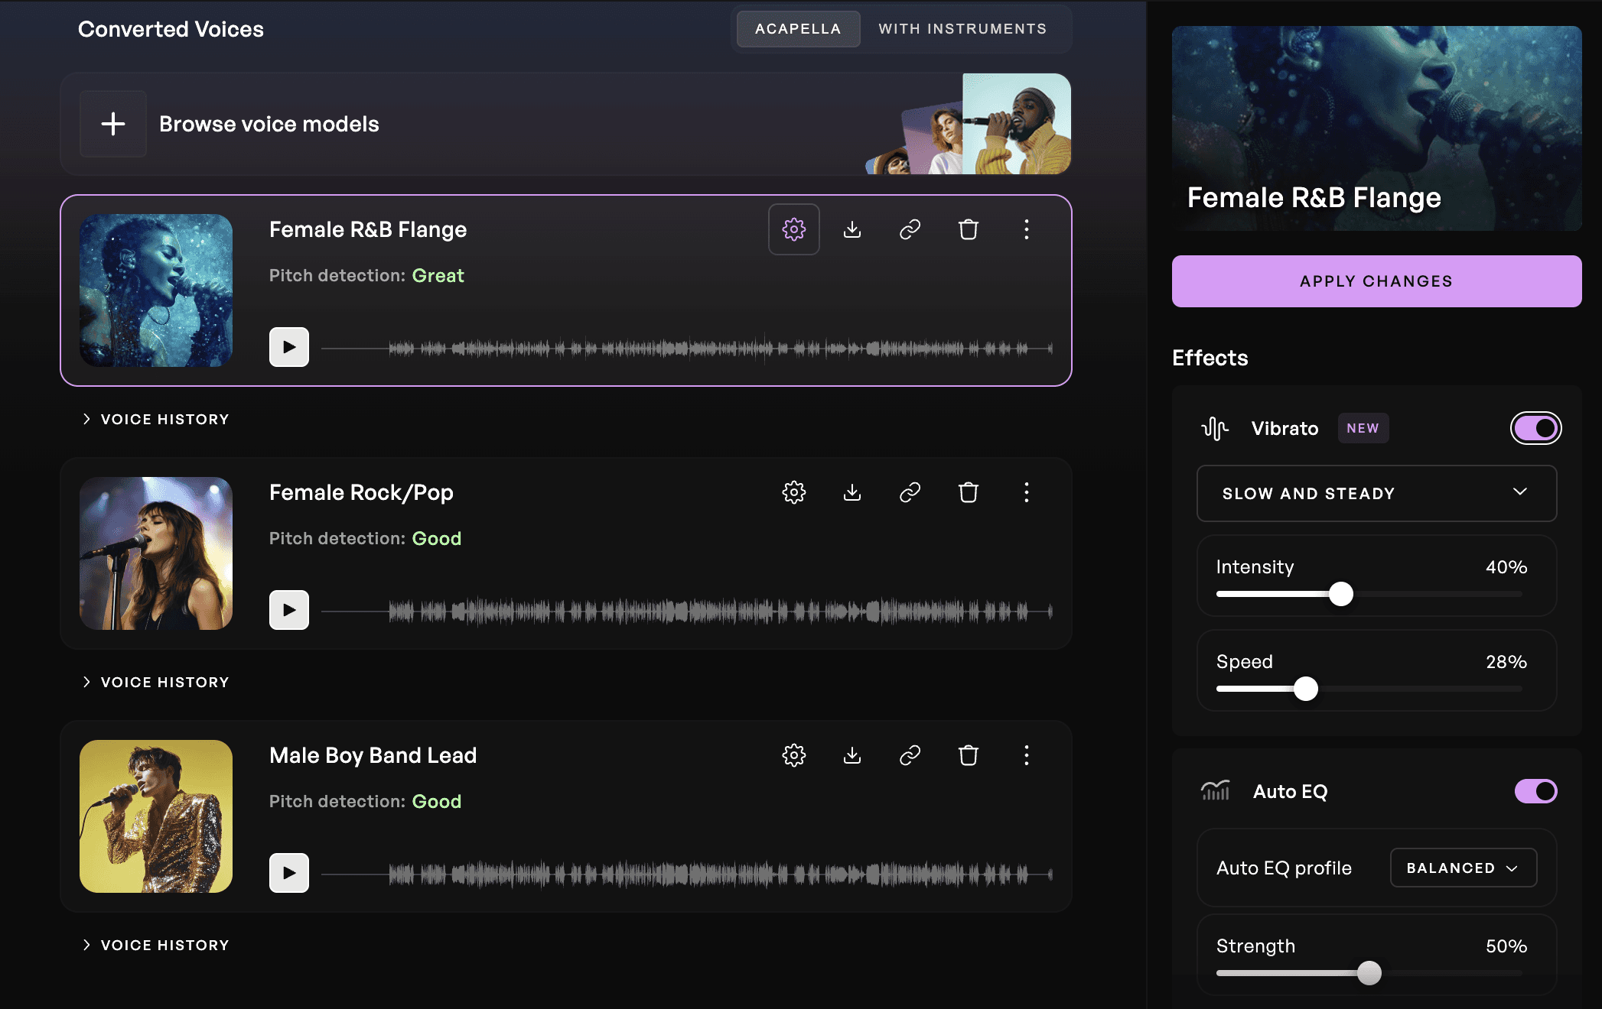Click the Male Boy Band Lead waveform
This screenshot has width=1602, height=1009.
[687, 874]
